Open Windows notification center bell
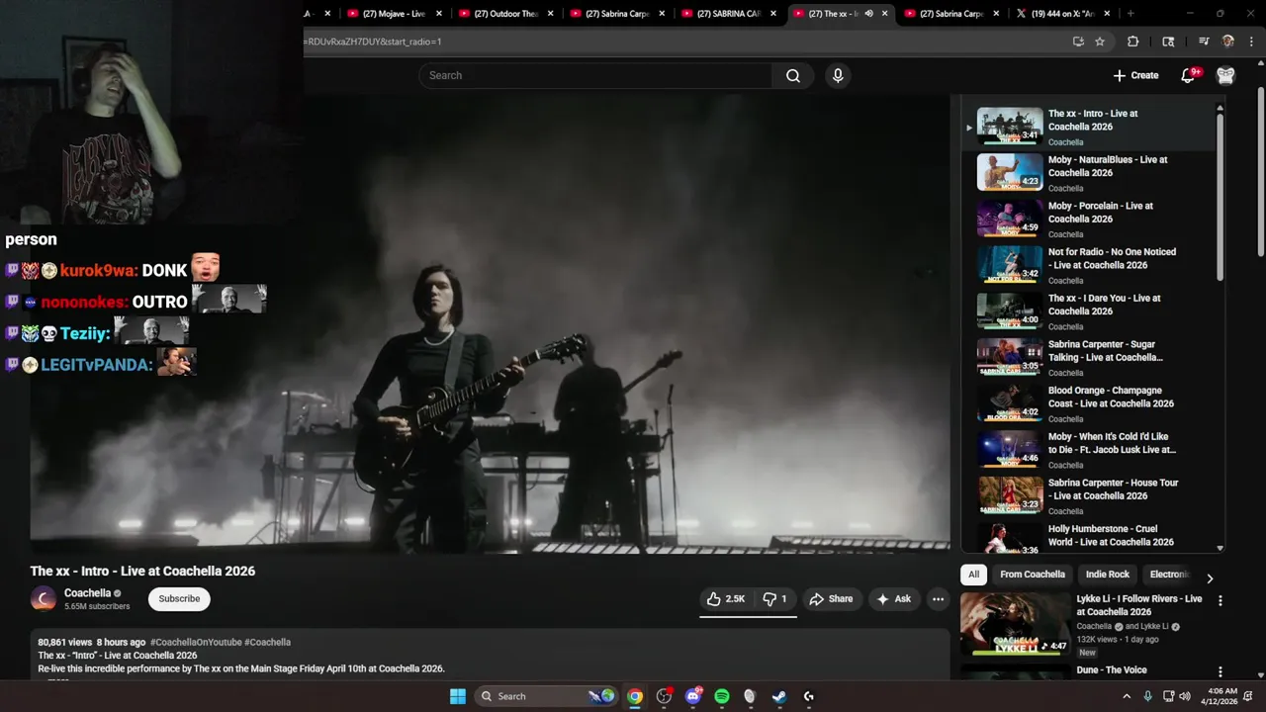Viewport: 1266px width, 712px height. click(1248, 696)
